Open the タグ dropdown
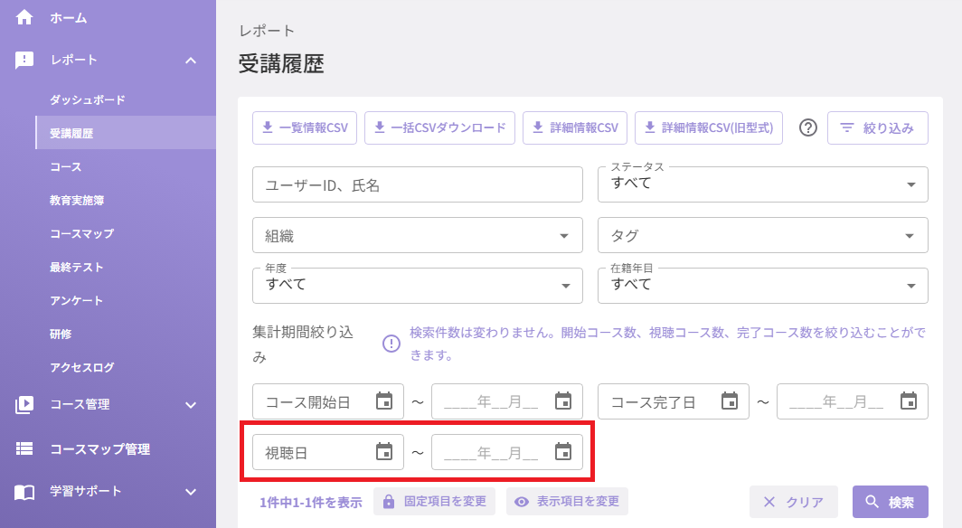 point(762,235)
